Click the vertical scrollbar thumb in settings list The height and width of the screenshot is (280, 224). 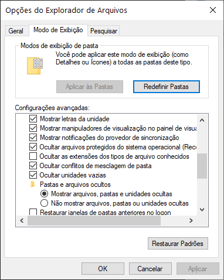(202, 166)
